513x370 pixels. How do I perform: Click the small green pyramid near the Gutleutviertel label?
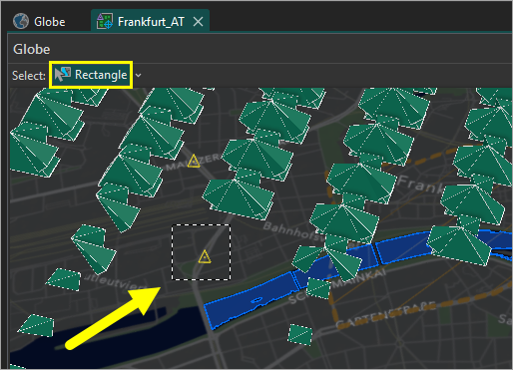64,279
